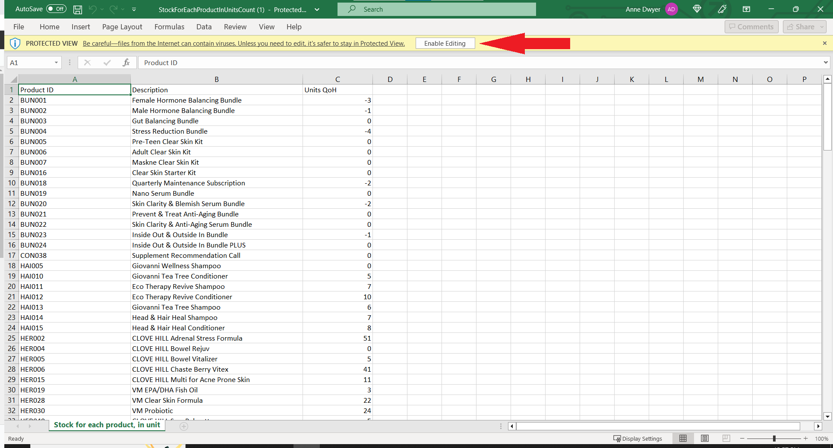Select cell with Female Hormone Balancing Bundle
833x448 pixels.
click(x=217, y=100)
